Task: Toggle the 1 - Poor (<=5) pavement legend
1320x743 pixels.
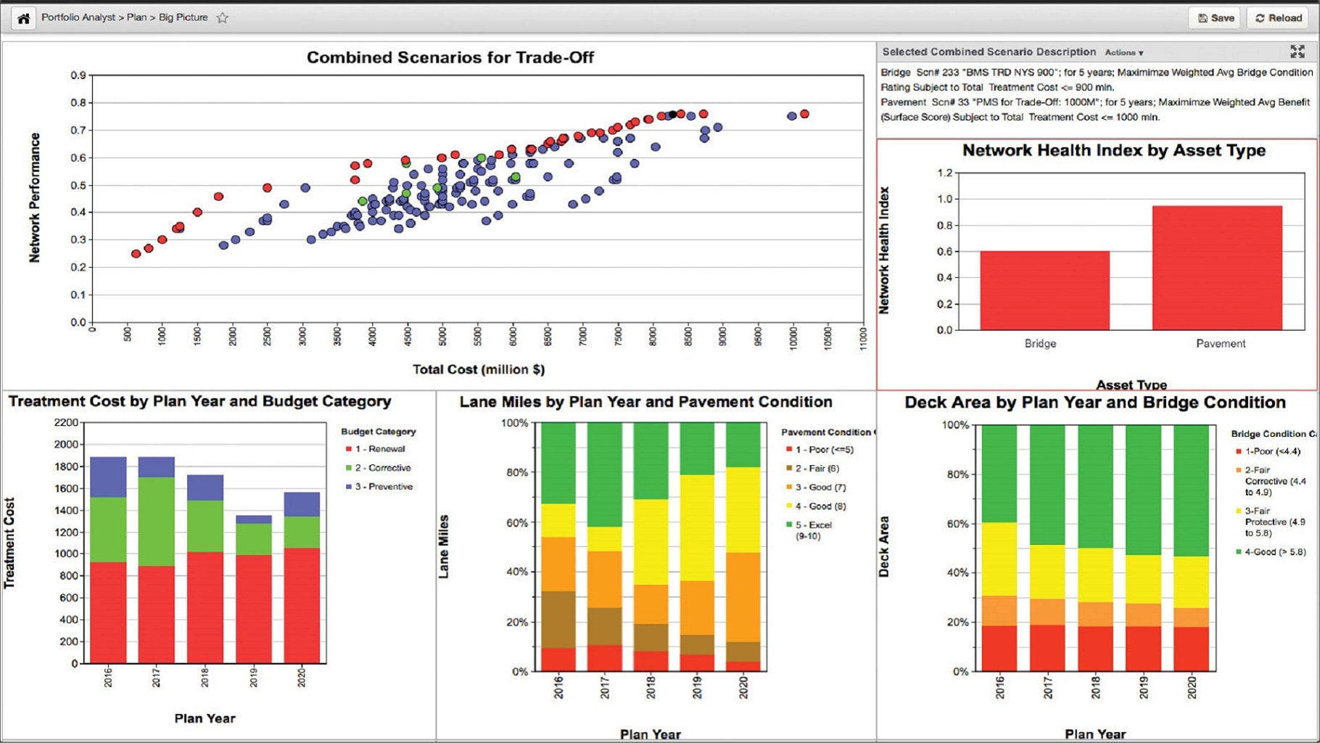Action: (824, 450)
